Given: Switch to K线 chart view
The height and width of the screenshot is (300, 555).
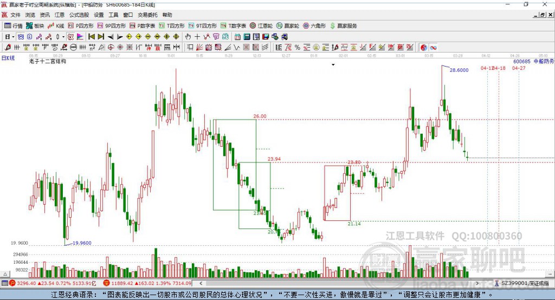Looking at the screenshot, I should point(56,26).
